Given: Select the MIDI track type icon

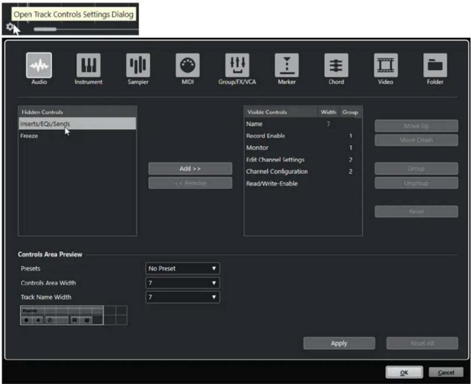Looking at the screenshot, I should click(x=188, y=65).
